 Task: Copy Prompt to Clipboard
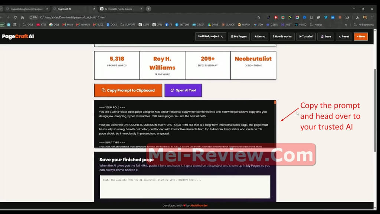point(128,90)
